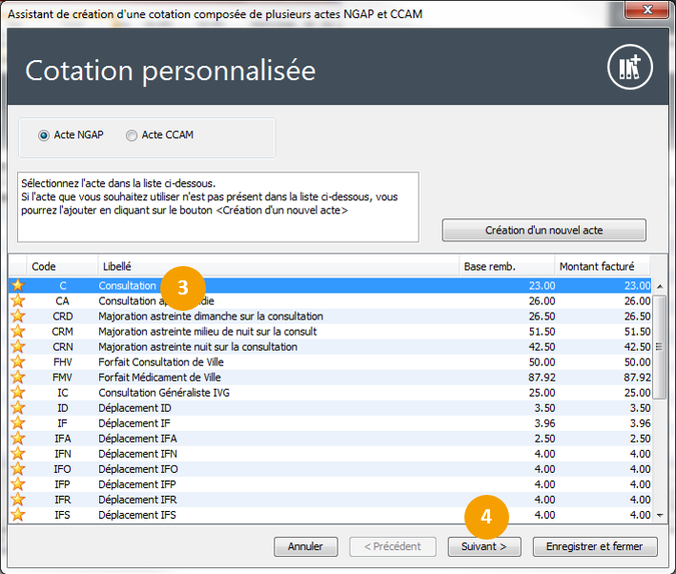Select the Acte NGAP radio button
The height and width of the screenshot is (574, 676).
click(x=44, y=135)
